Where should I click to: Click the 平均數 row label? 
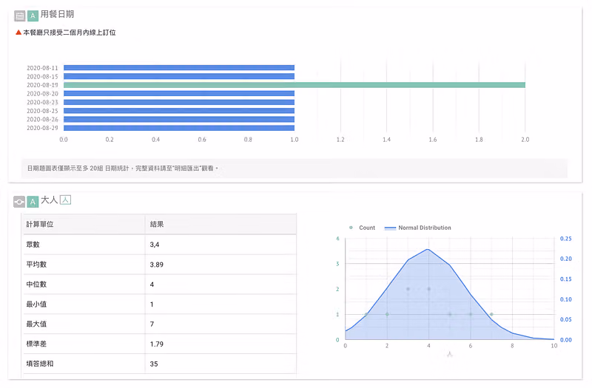(36, 265)
